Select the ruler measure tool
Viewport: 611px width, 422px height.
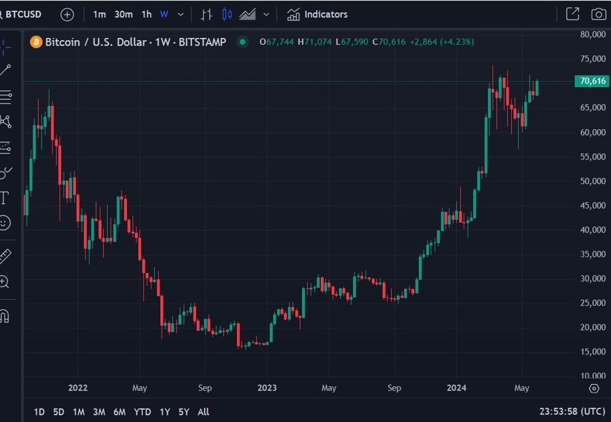(5, 257)
